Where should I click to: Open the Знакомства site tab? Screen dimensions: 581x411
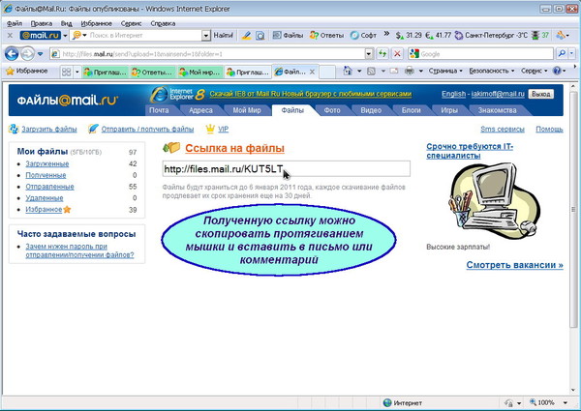(497, 110)
